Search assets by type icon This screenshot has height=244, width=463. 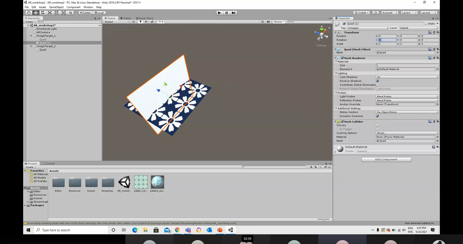[311, 167]
